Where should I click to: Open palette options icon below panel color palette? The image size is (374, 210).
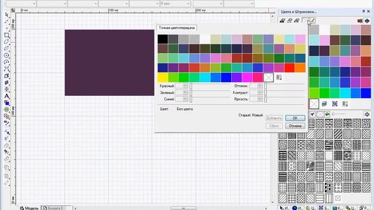(x=345, y=104)
